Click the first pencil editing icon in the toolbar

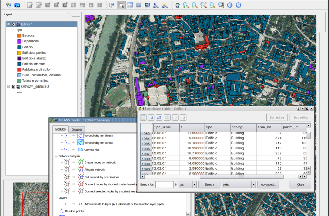pos(30,5)
